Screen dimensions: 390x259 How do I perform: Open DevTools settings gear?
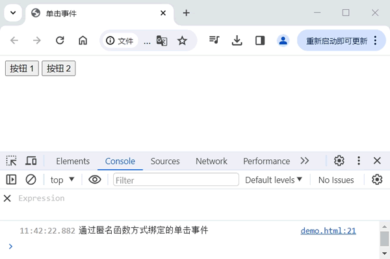pyautogui.click(x=339, y=161)
